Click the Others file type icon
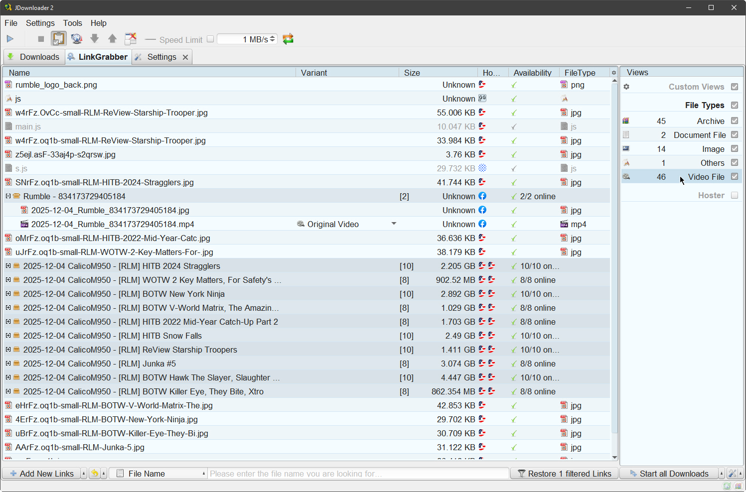Image resolution: width=746 pixels, height=492 pixels. pyautogui.click(x=626, y=163)
